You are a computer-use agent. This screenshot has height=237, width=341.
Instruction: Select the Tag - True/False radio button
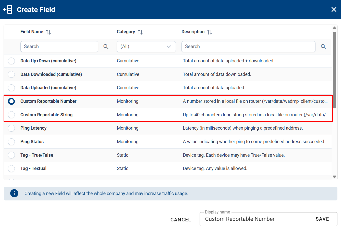[11, 155]
